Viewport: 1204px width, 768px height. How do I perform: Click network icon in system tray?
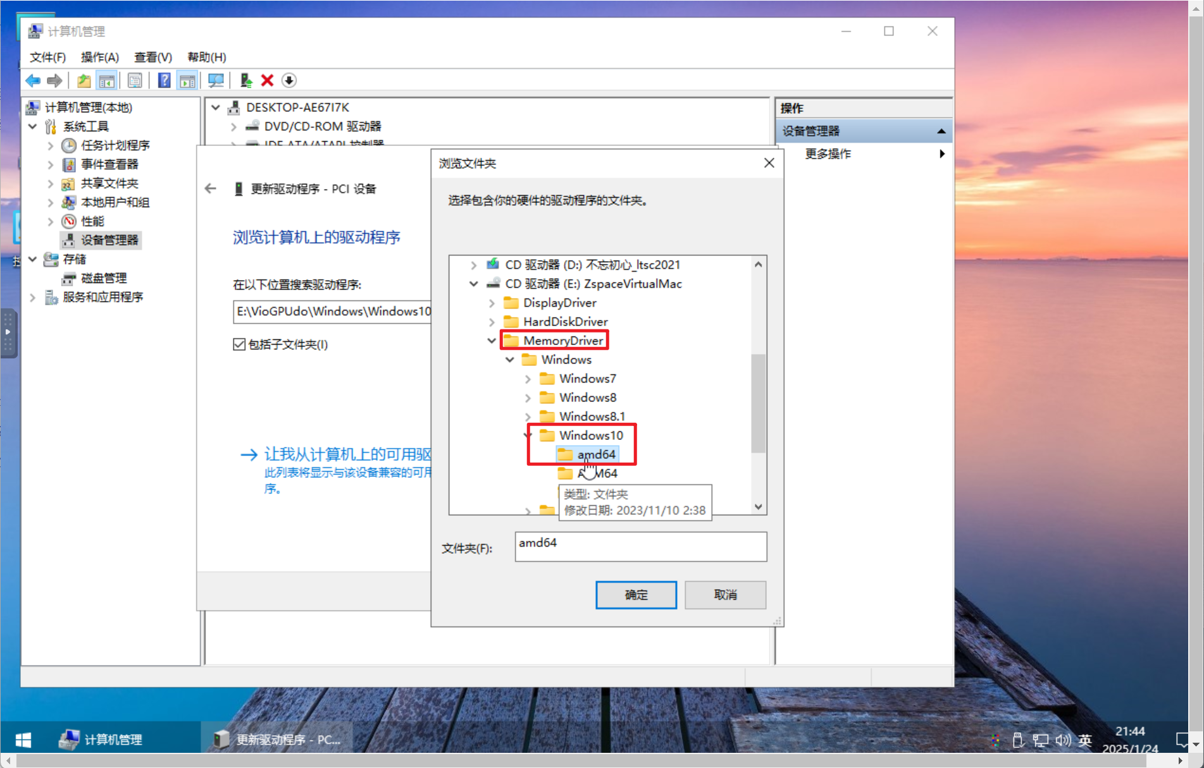[1041, 740]
